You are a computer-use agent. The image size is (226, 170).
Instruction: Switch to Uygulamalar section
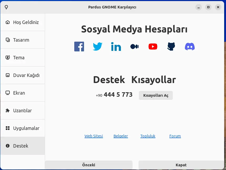23,128
